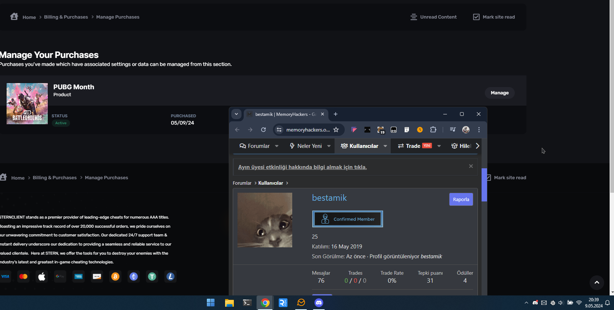
Task: Expand the Trade dropdown arrow
Action: [x=439, y=146]
